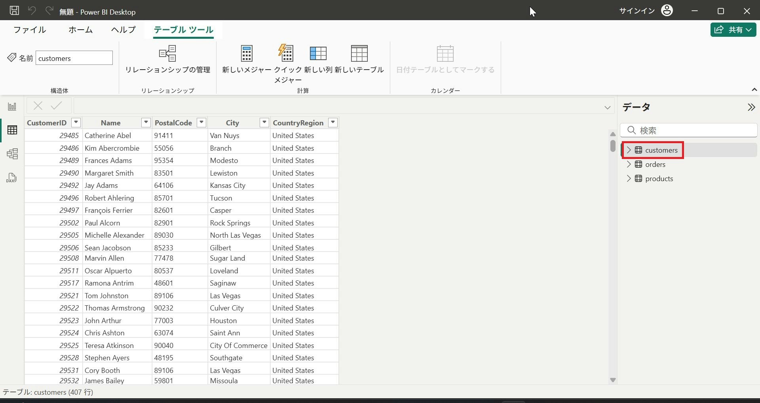Add a 新しい列 (New column)
Viewport: 760px width, 403px height.
[x=318, y=59]
